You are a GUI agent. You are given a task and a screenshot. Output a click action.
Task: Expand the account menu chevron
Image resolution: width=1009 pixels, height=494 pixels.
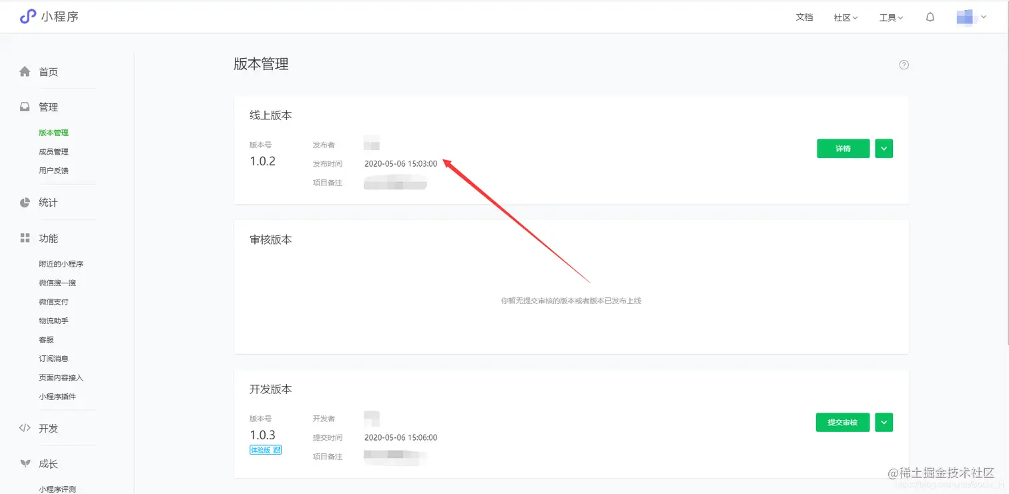(984, 17)
